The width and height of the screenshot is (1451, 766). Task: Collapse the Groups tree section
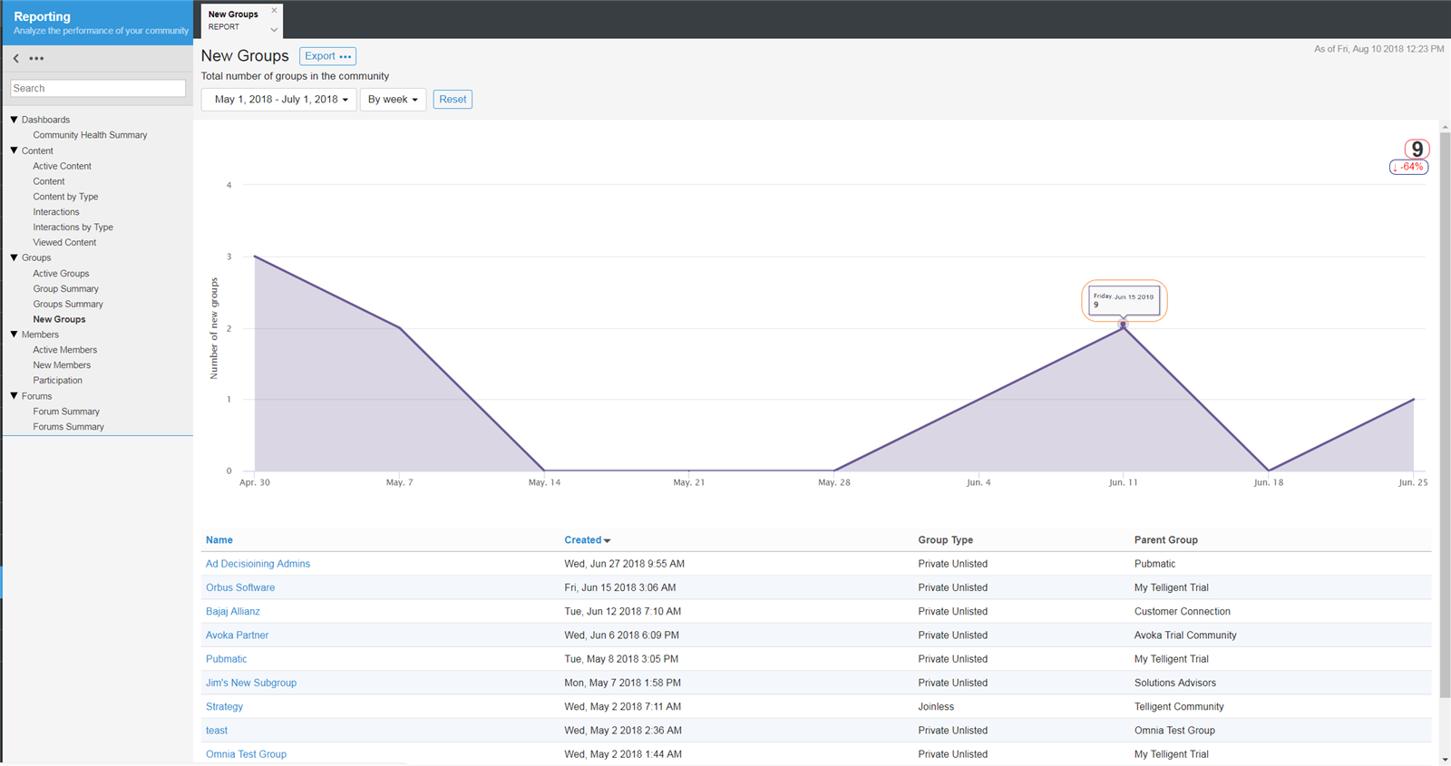[x=14, y=257]
